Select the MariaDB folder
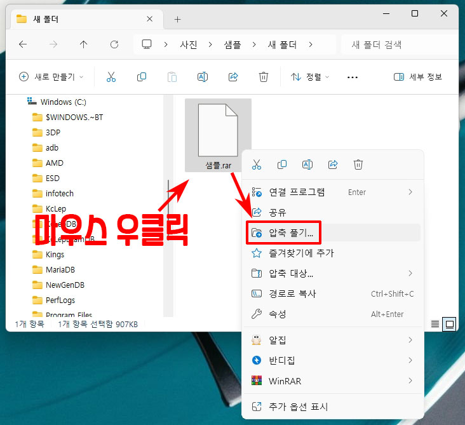The image size is (465, 425). pos(53,269)
